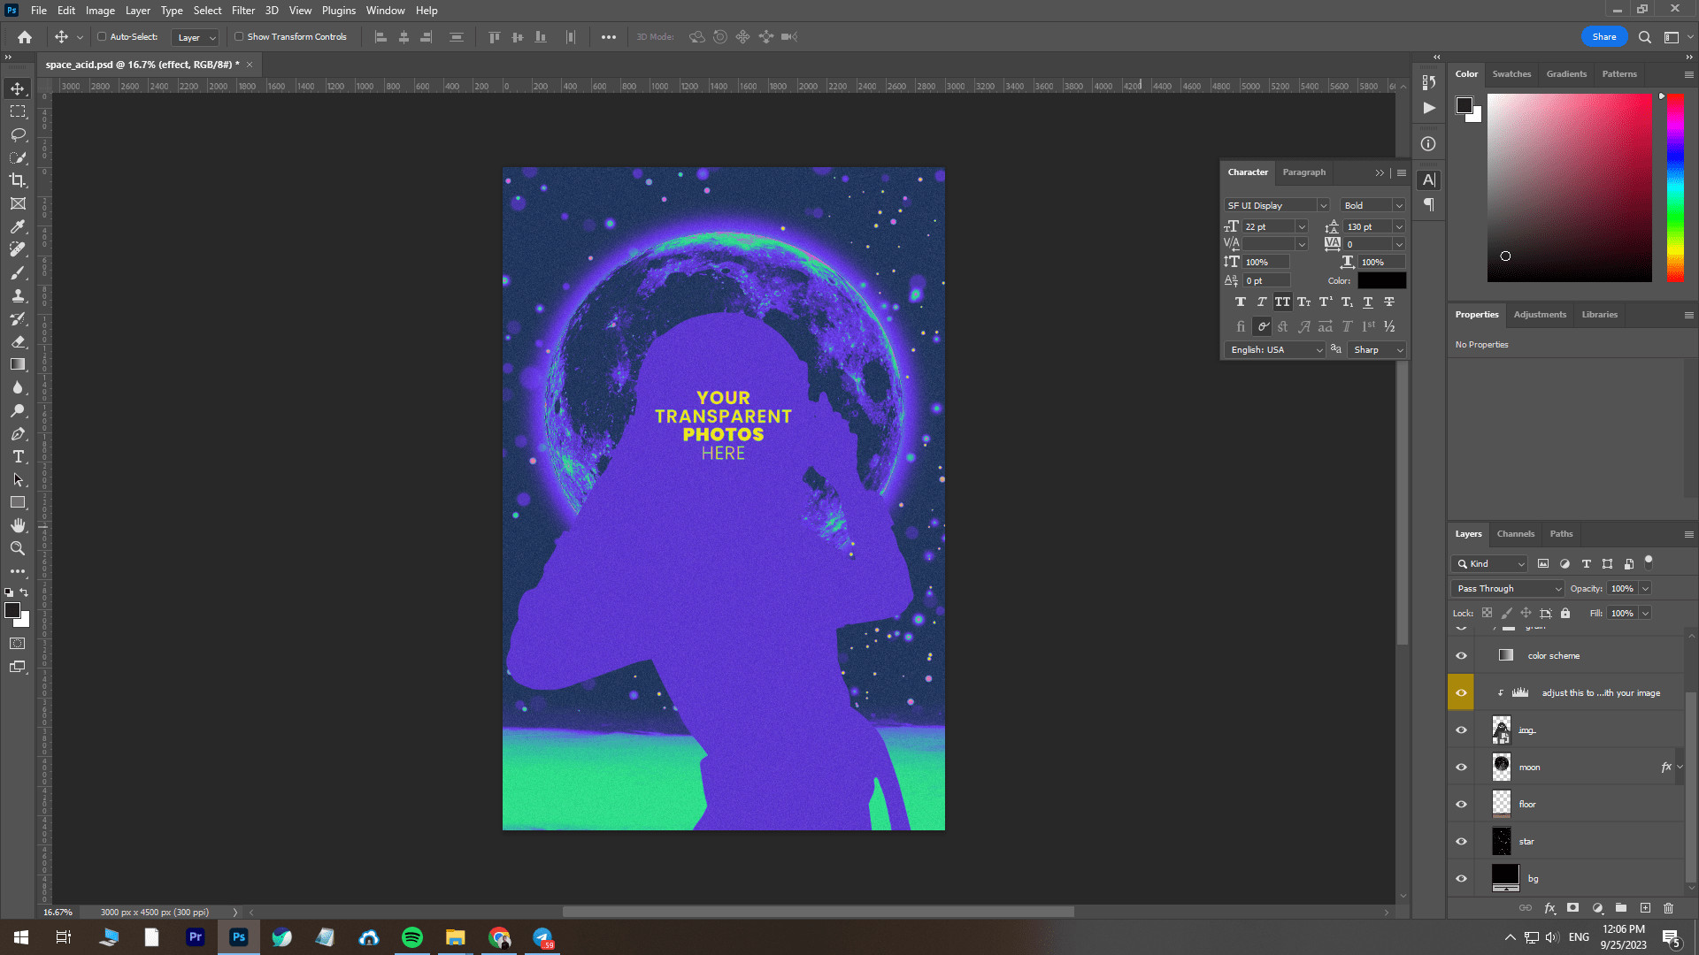1699x955 pixels.
Task: Select the Zoom tool
Action: tap(18, 548)
